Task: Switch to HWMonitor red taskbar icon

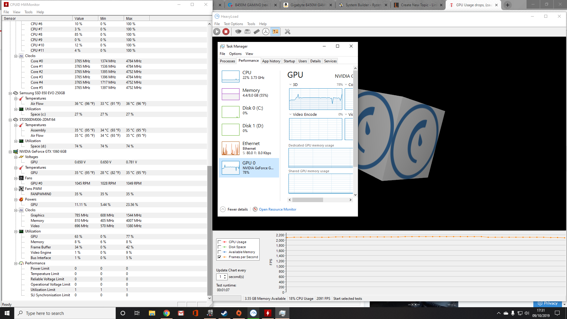Action: [268, 313]
